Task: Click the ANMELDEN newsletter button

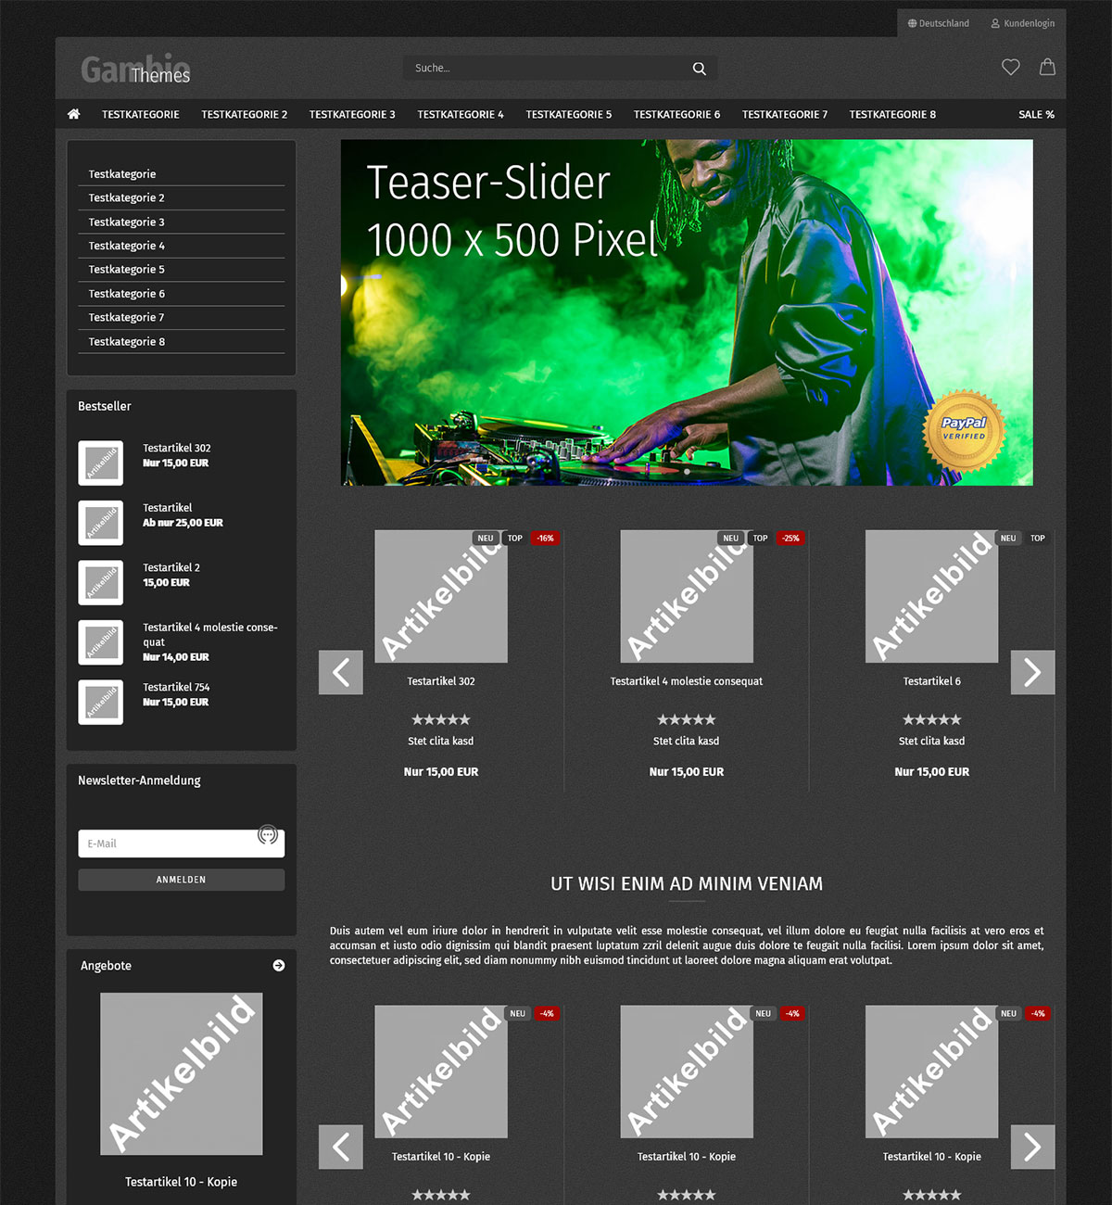Action: (181, 879)
